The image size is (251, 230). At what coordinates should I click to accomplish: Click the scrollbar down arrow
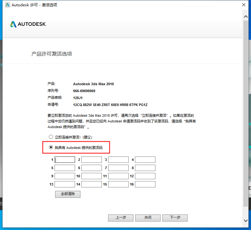tap(246, 221)
